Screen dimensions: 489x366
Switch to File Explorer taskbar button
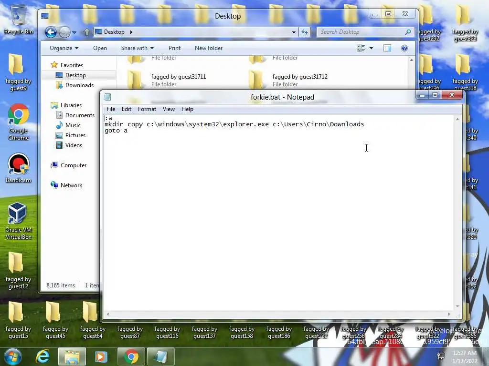[72, 356]
